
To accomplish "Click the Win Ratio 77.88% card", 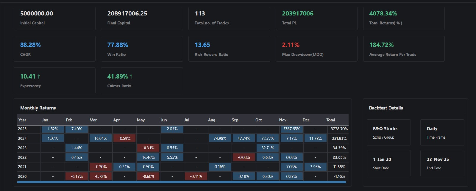I will (142, 49).
